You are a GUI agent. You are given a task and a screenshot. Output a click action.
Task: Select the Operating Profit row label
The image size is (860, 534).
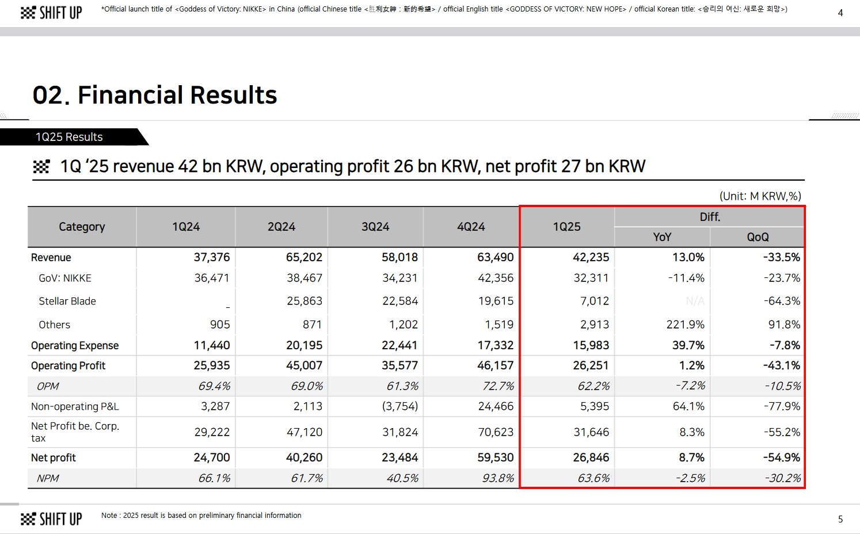pos(68,365)
